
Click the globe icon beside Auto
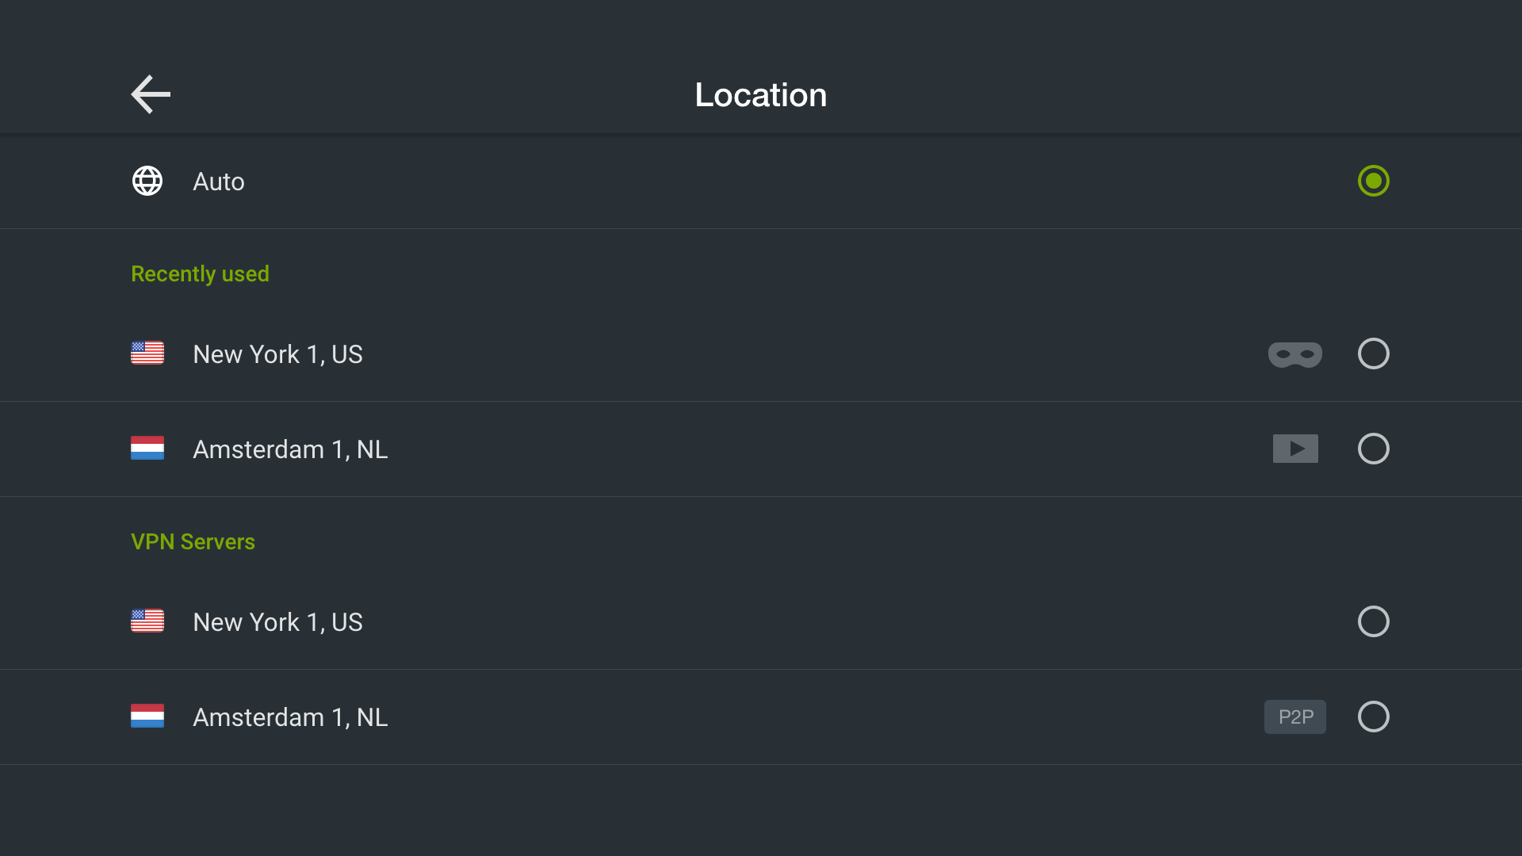click(x=147, y=181)
